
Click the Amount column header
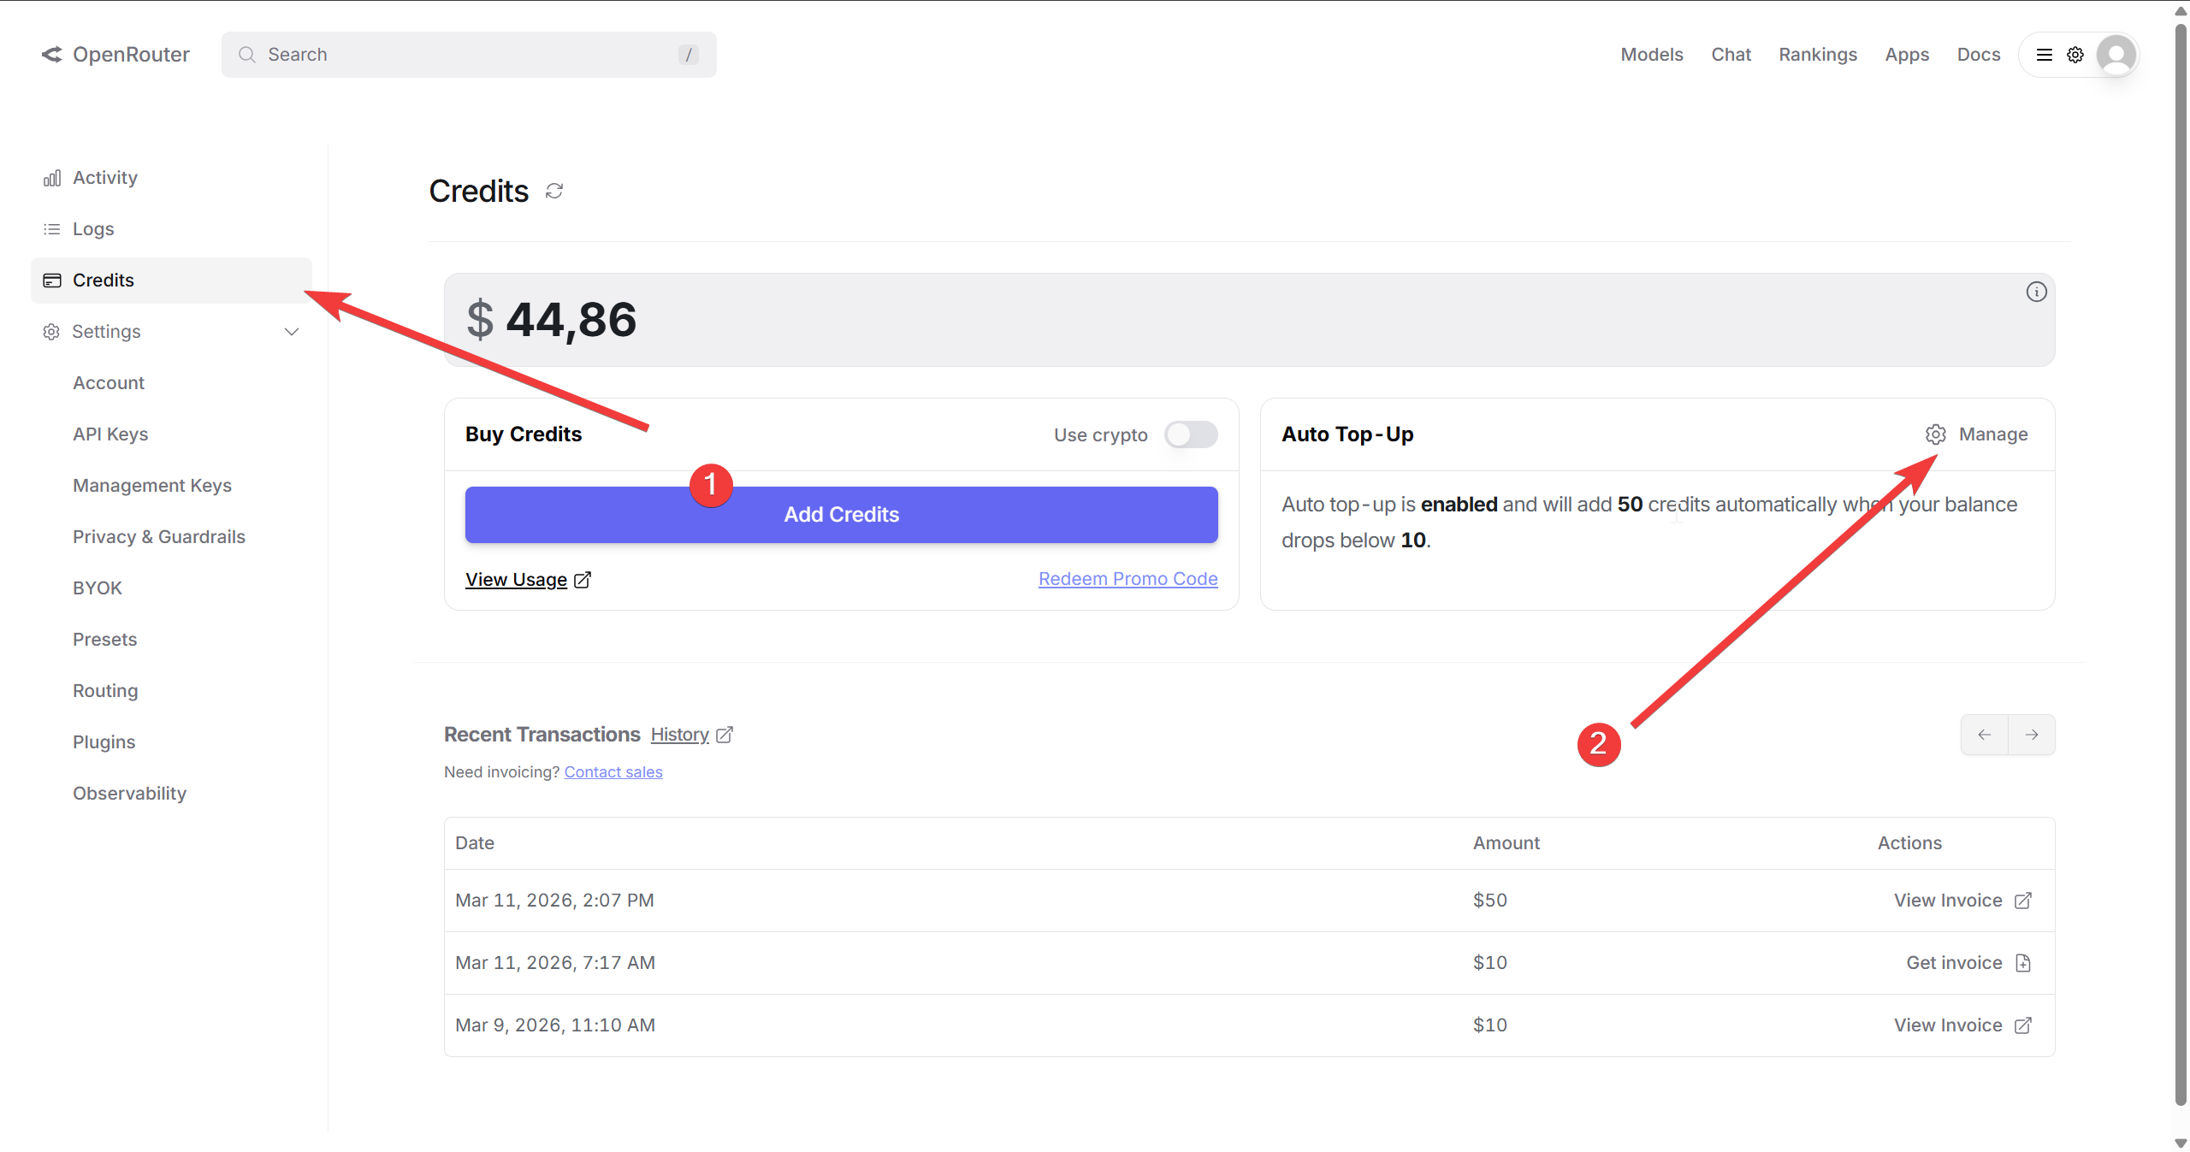(1506, 843)
